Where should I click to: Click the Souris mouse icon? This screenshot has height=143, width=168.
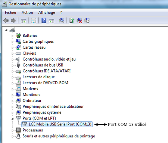(18, 136)
